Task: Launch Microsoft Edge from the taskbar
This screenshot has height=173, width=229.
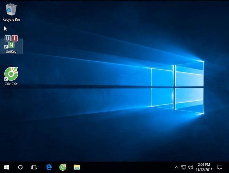Action: point(49,167)
